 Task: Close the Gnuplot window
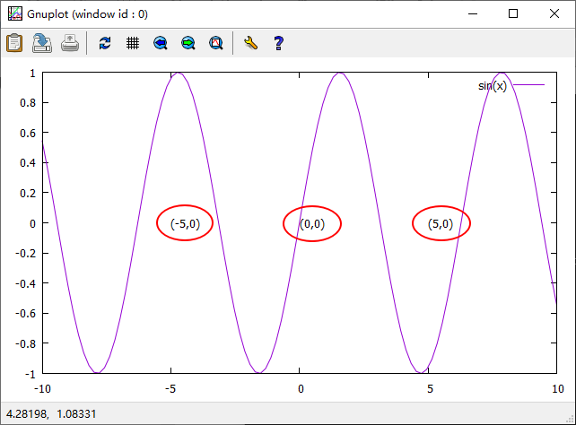554,14
